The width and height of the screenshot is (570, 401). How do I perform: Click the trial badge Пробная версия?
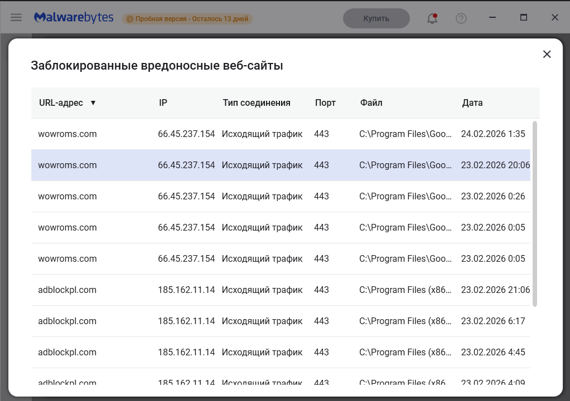coord(187,19)
